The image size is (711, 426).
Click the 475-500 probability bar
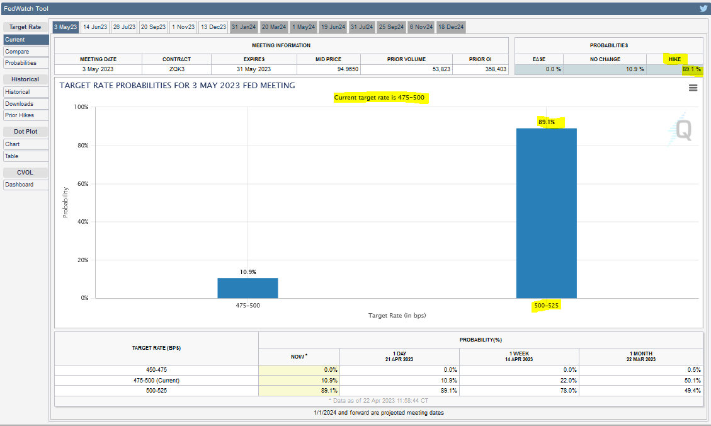pyautogui.click(x=247, y=288)
